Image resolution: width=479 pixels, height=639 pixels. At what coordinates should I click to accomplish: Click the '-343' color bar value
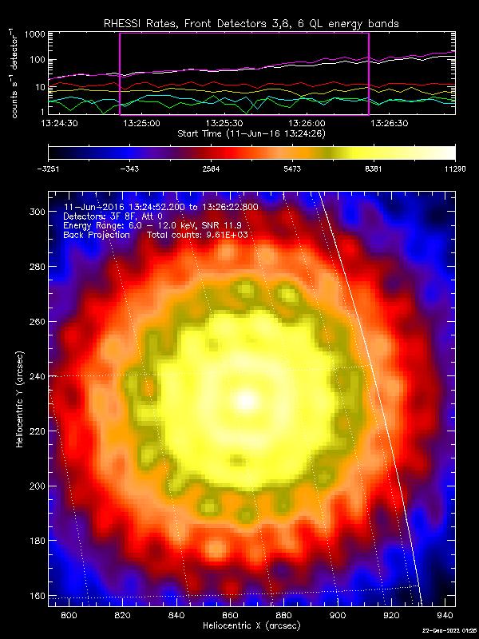click(x=129, y=169)
